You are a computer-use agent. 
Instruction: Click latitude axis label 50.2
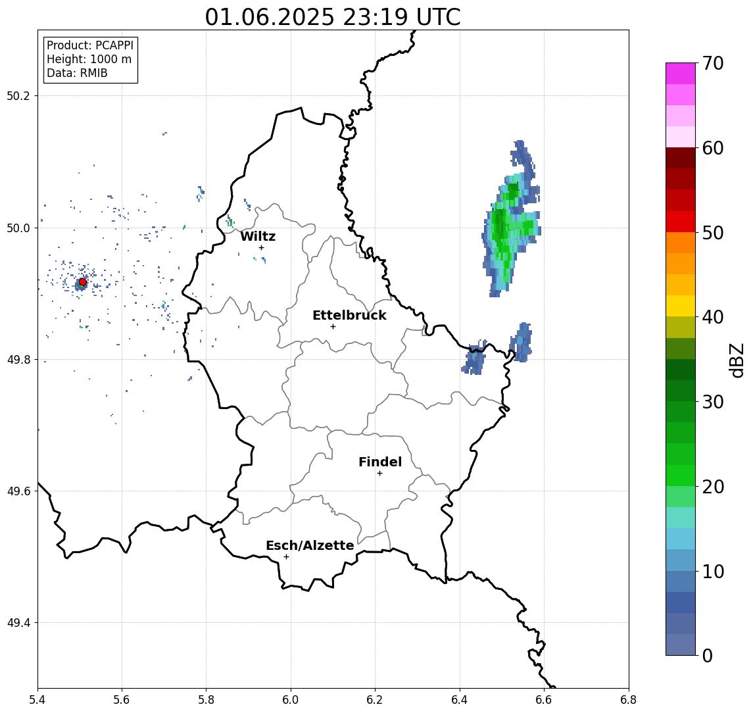[18, 95]
